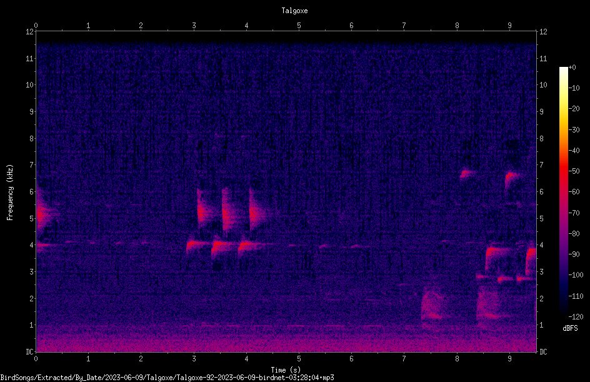Click the "-110" value on the dBFS scale
This screenshot has width=590, height=382.
pyautogui.click(x=576, y=296)
